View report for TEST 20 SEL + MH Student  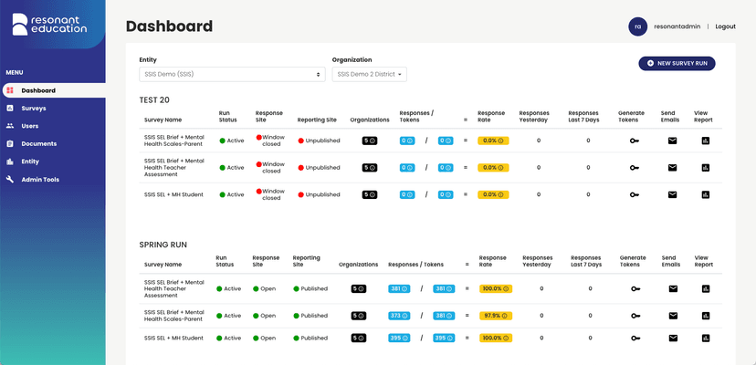click(x=706, y=194)
